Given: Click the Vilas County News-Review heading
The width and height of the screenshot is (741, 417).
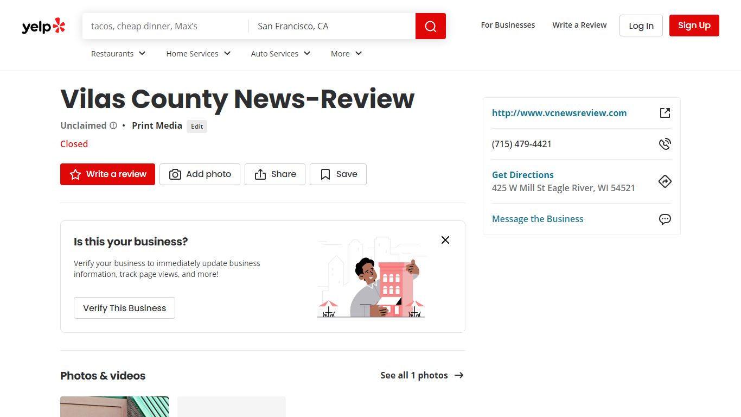Looking at the screenshot, I should [x=238, y=99].
